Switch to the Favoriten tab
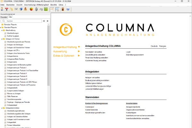Image resolution: width=192 pixels, height=128 pixels. pos(4,17)
